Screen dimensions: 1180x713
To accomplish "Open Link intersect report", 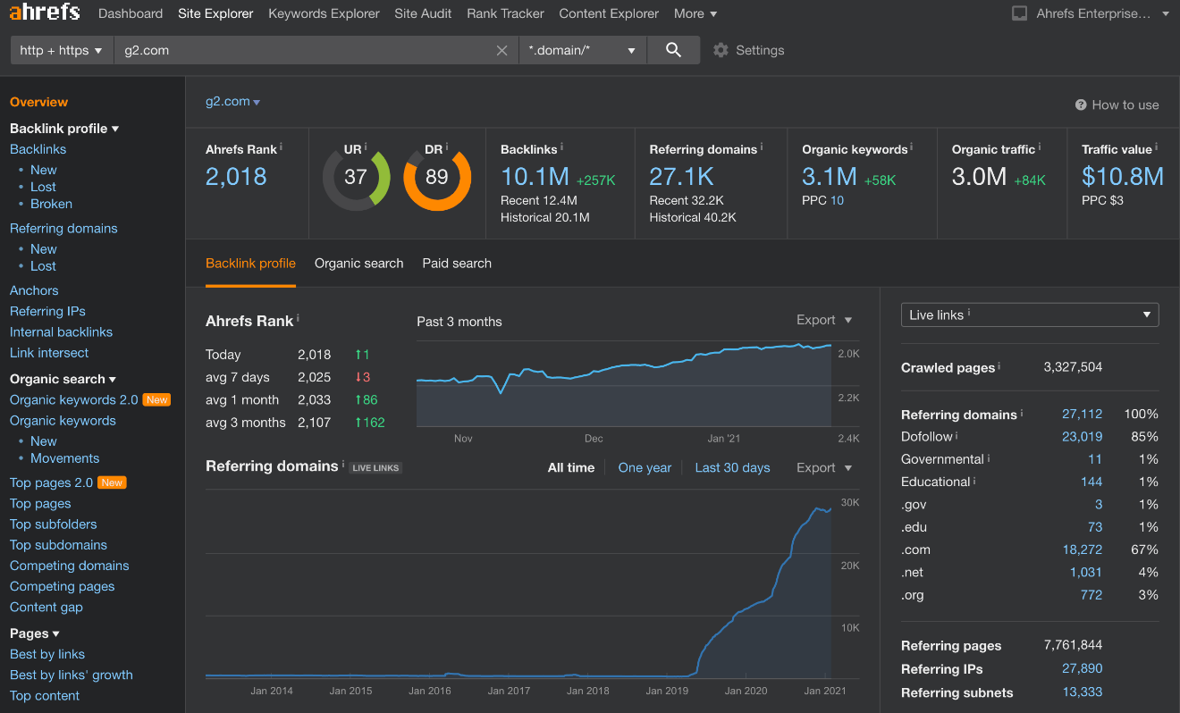I will point(49,353).
